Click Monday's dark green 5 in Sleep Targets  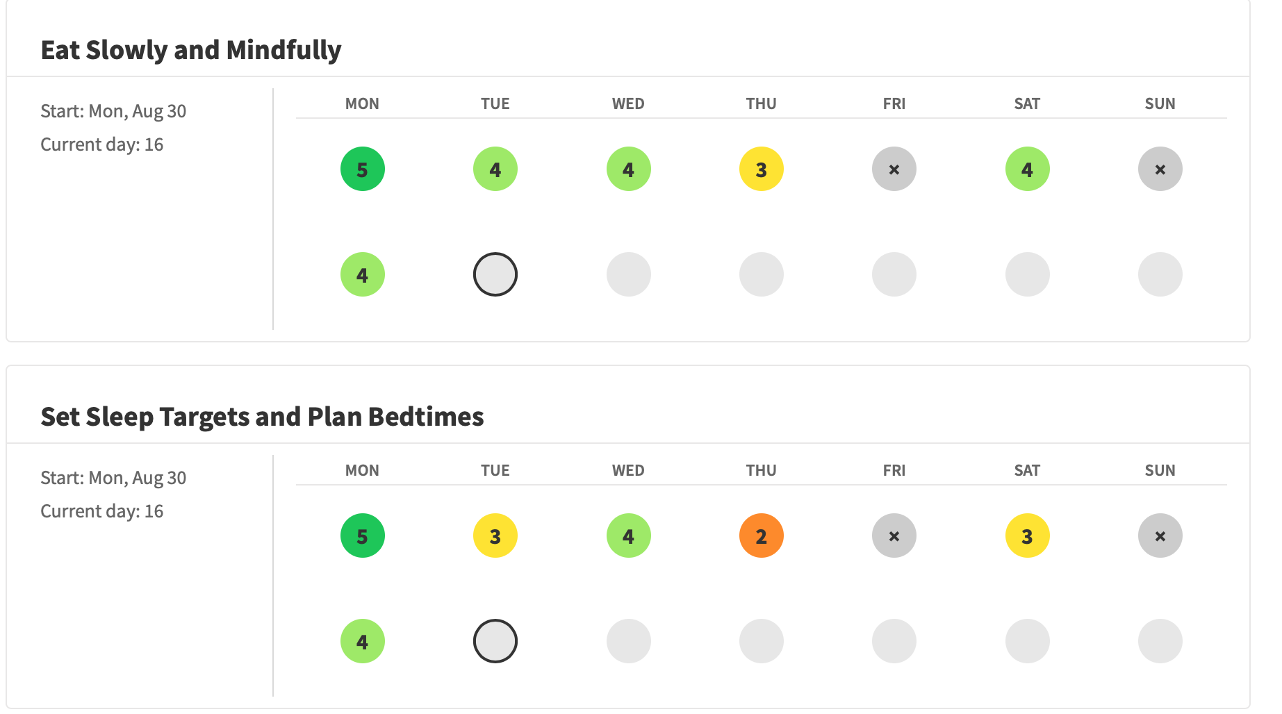coord(362,535)
